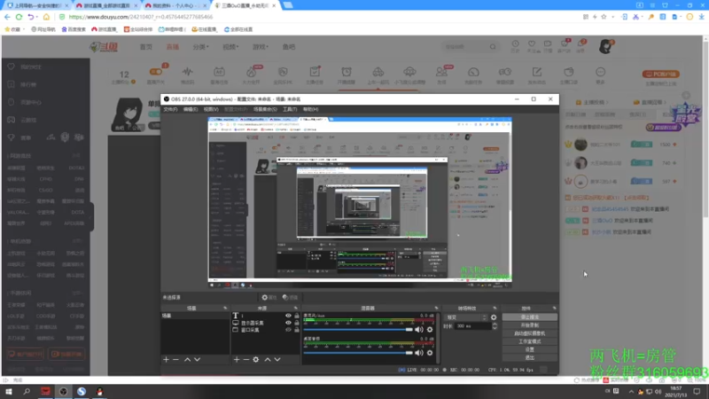709x399 pixels.
Task: Adjust the desktop audio volume slider
Action: [358, 353]
